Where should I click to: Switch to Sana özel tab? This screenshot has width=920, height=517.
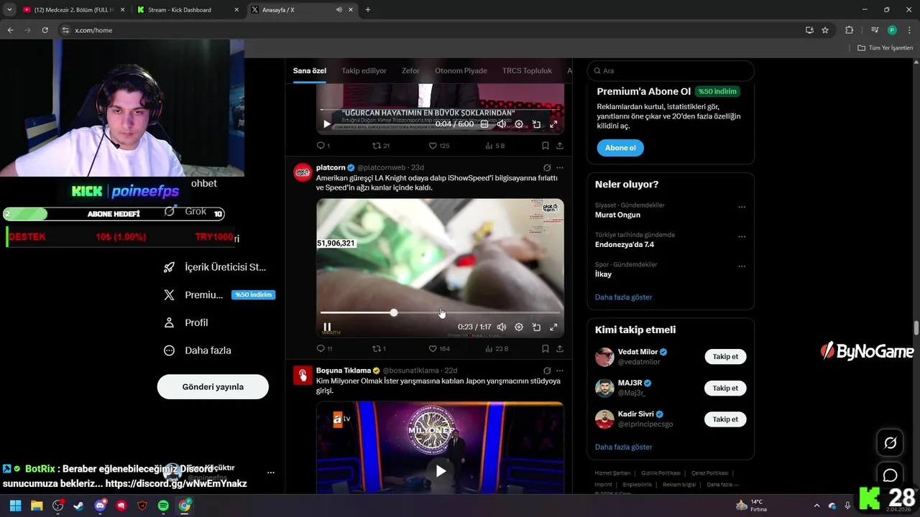(310, 70)
